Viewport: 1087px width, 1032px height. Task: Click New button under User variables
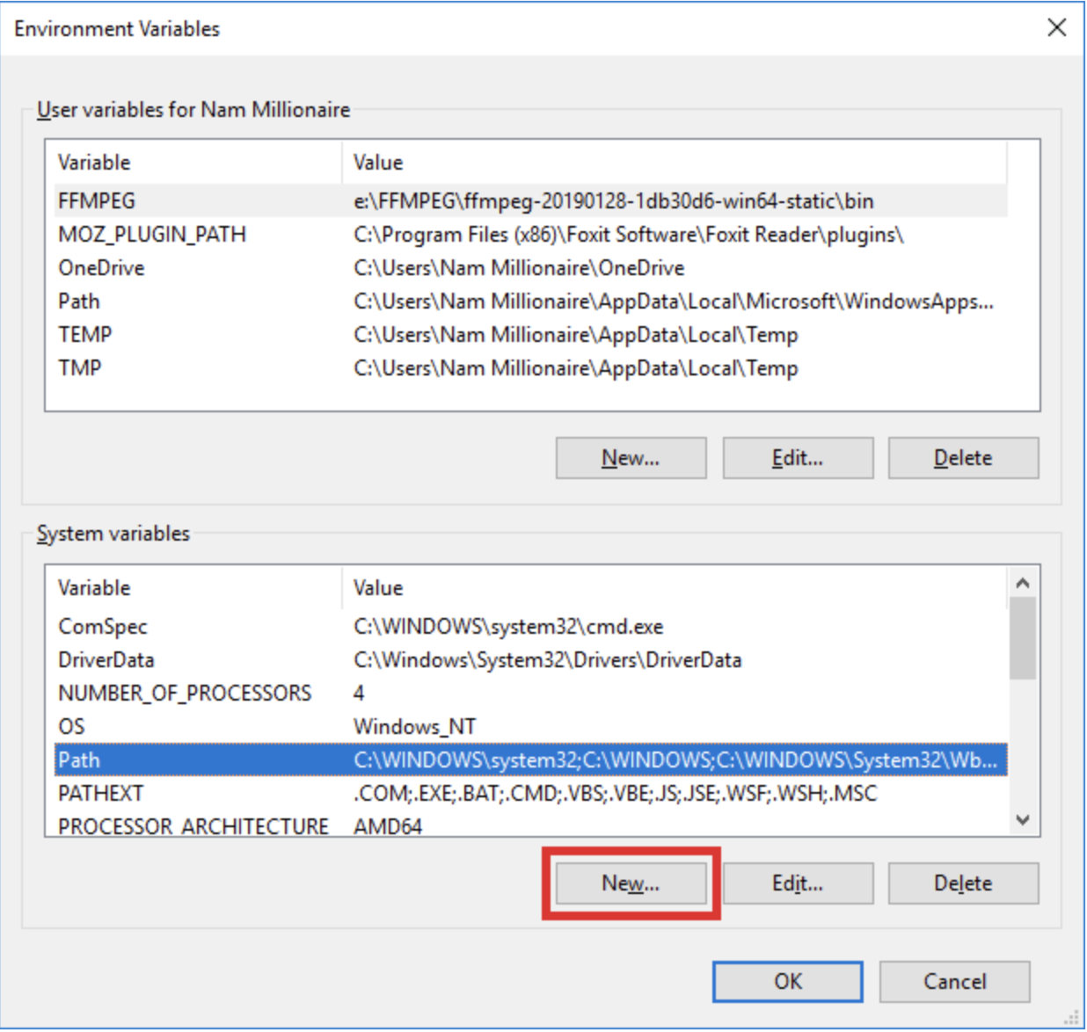click(631, 457)
